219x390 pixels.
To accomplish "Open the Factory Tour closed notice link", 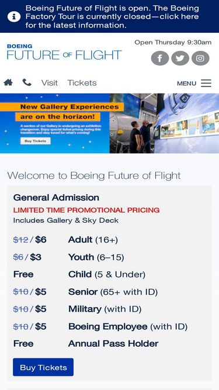I will coord(112,17).
